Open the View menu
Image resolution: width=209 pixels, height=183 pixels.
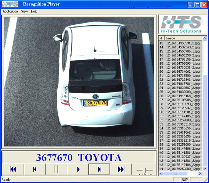click(24, 11)
